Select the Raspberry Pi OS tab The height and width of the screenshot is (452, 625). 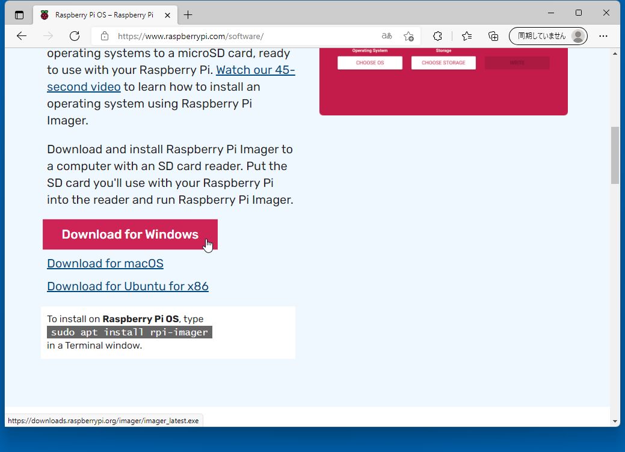click(x=106, y=15)
